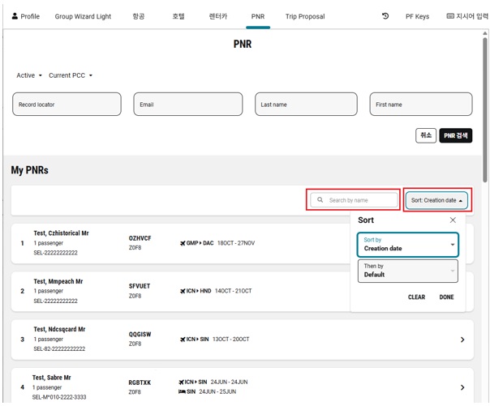Expand the Current PCC dropdown
The width and height of the screenshot is (490, 406).
(71, 75)
